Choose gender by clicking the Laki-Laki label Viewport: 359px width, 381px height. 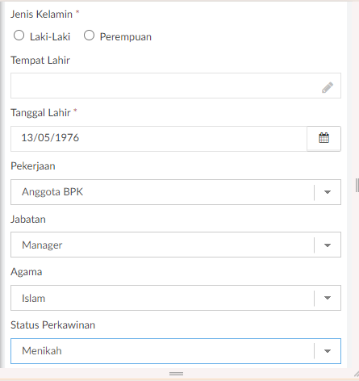tap(50, 37)
